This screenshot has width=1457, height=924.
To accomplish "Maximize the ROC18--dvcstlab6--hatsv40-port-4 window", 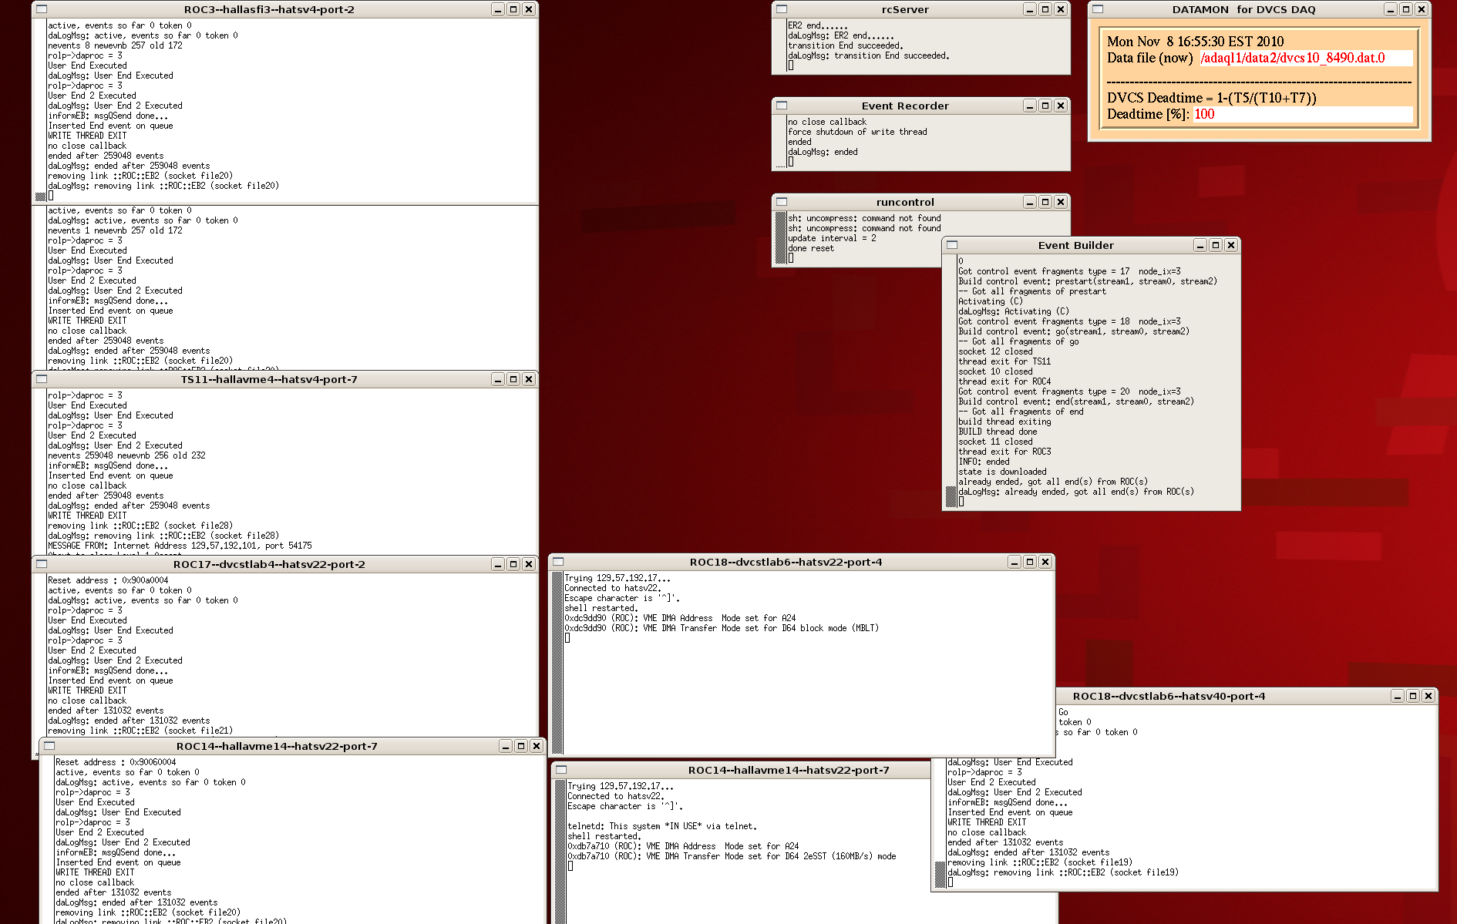I will point(1413,696).
